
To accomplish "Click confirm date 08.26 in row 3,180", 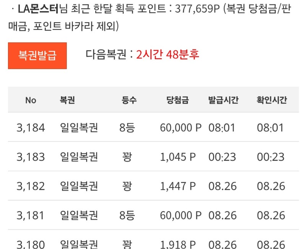I will 271,244.
